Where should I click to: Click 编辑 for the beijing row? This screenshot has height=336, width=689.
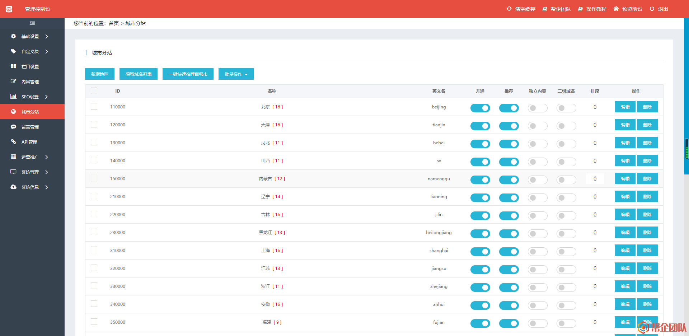[625, 107]
